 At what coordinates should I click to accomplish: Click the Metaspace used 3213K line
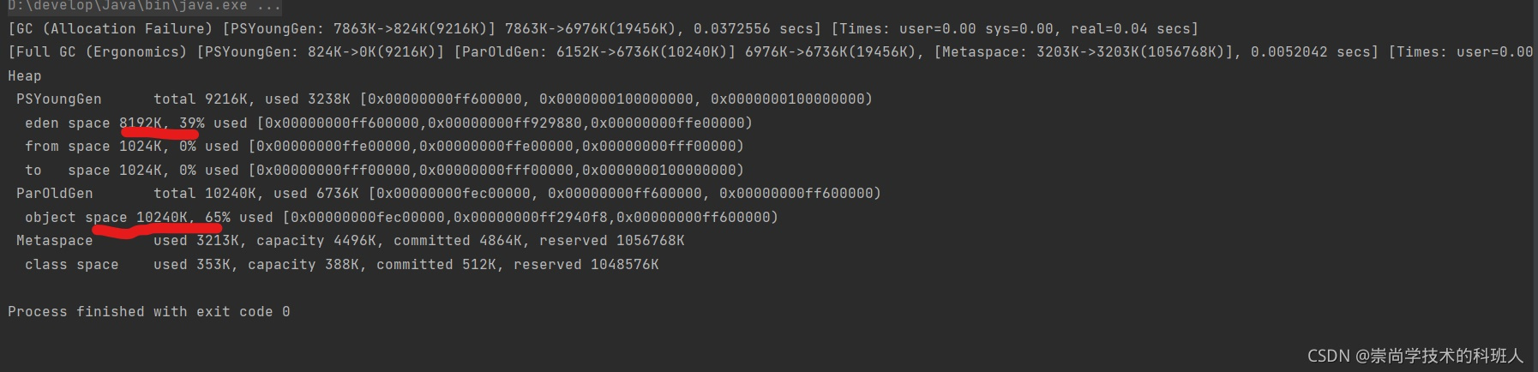[x=350, y=241]
